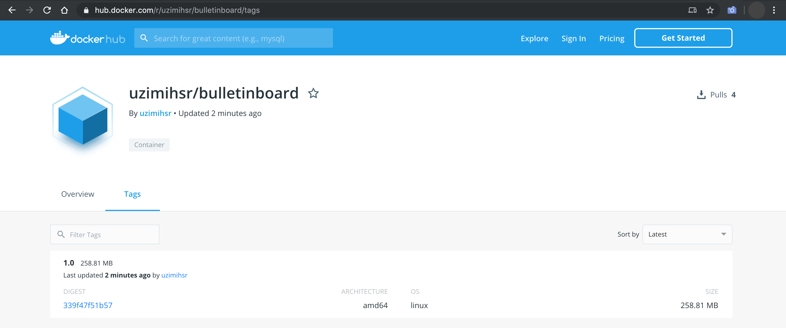Viewport: 786px width, 328px height.
Task: Click the ARCHITECTURE column header
Action: pos(364,291)
